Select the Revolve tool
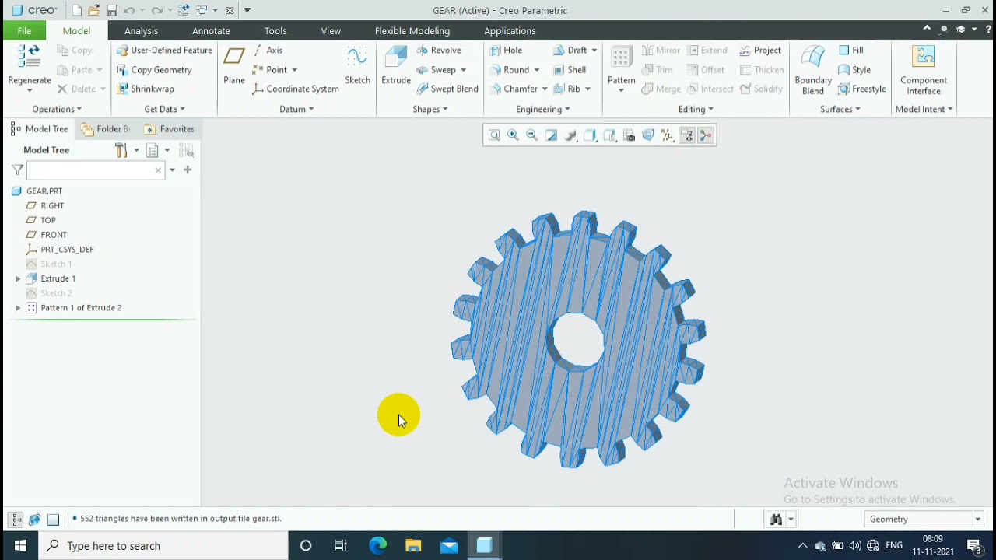The width and height of the screenshot is (996, 560). (439, 51)
